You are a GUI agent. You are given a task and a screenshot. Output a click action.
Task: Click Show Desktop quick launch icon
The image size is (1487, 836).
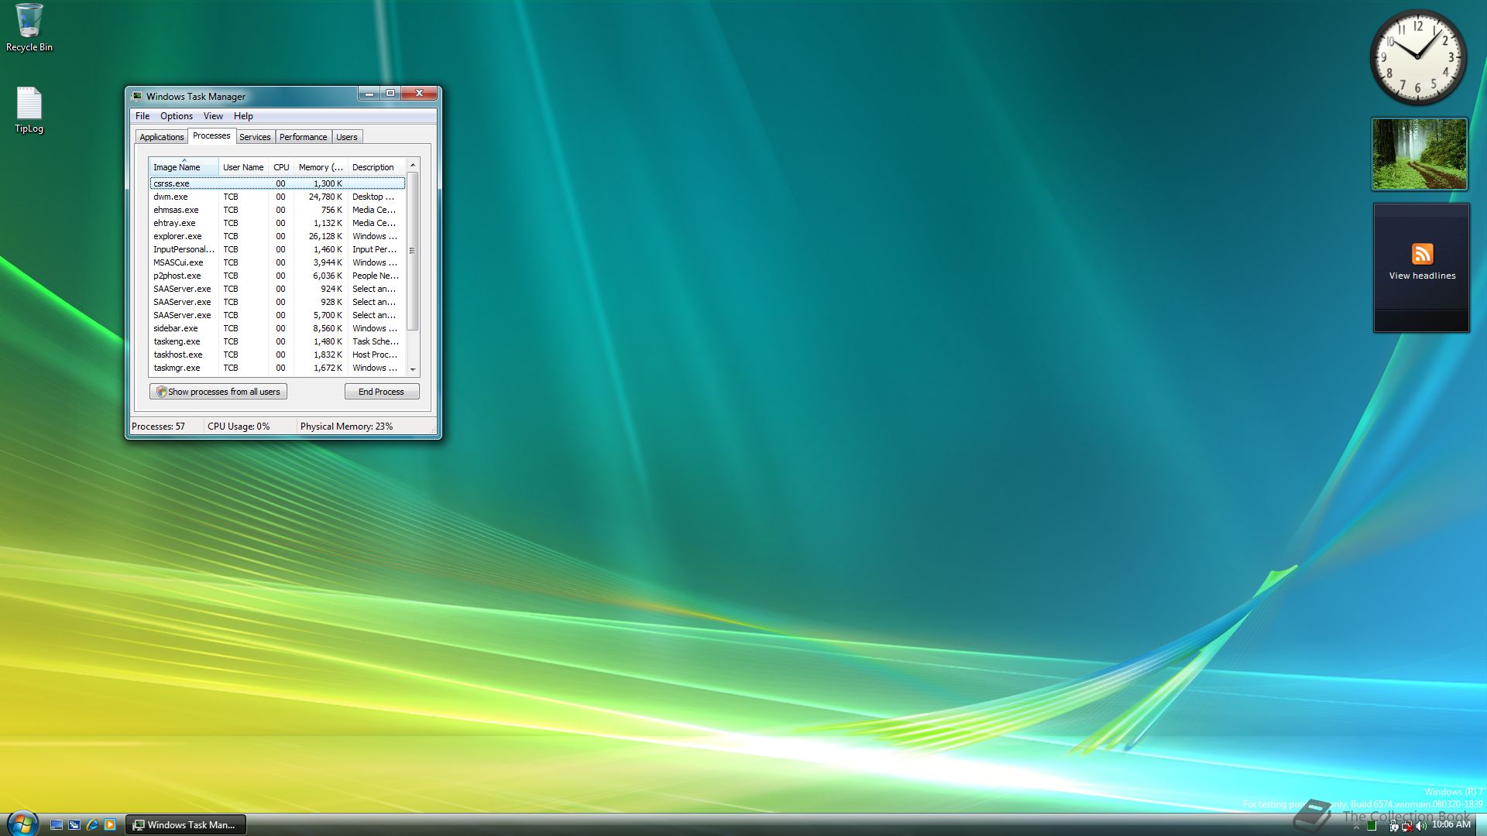(x=57, y=825)
